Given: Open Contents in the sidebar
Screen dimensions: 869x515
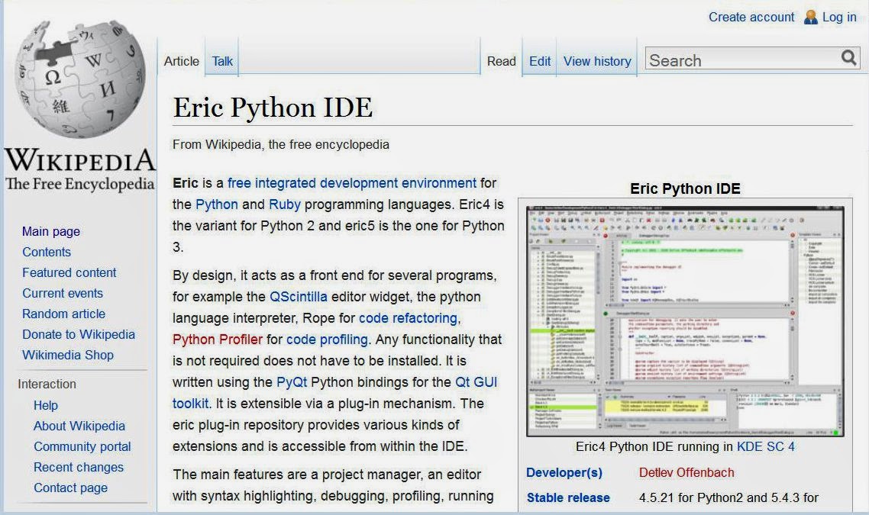Looking at the screenshot, I should click(47, 252).
